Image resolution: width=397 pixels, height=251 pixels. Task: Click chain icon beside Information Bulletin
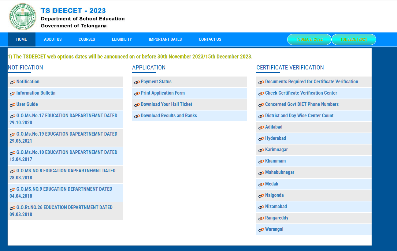point(13,93)
